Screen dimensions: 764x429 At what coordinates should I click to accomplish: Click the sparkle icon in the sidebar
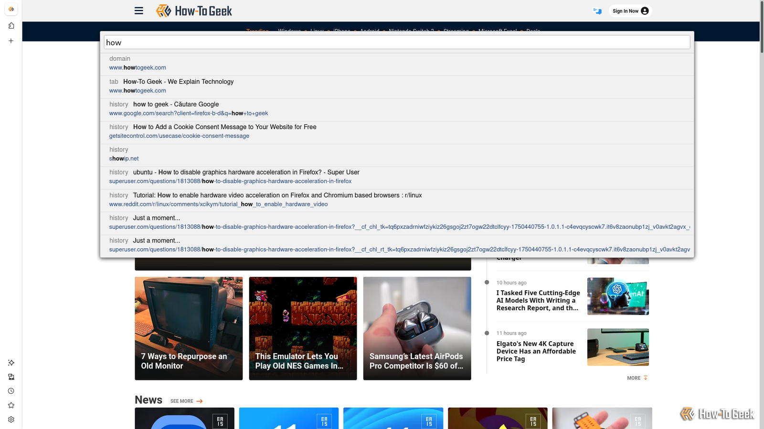[11, 363]
